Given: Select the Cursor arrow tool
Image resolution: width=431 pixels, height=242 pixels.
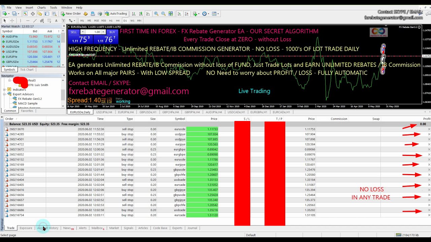Looking at the screenshot, I should (x=5, y=21).
